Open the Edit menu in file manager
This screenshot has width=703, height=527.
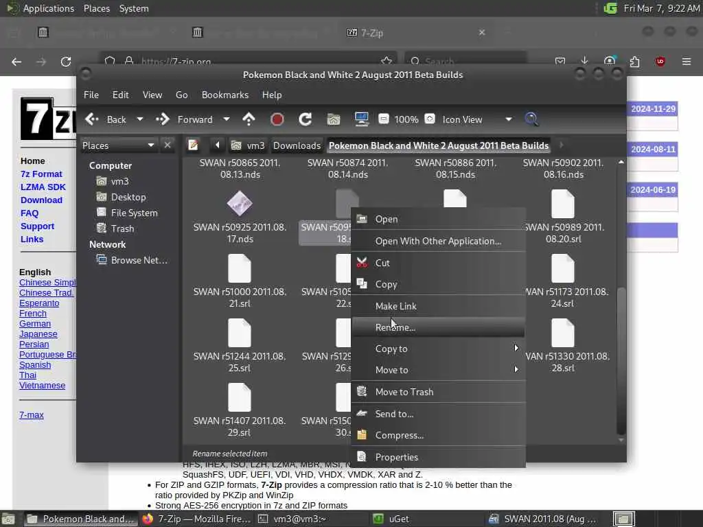(x=120, y=95)
